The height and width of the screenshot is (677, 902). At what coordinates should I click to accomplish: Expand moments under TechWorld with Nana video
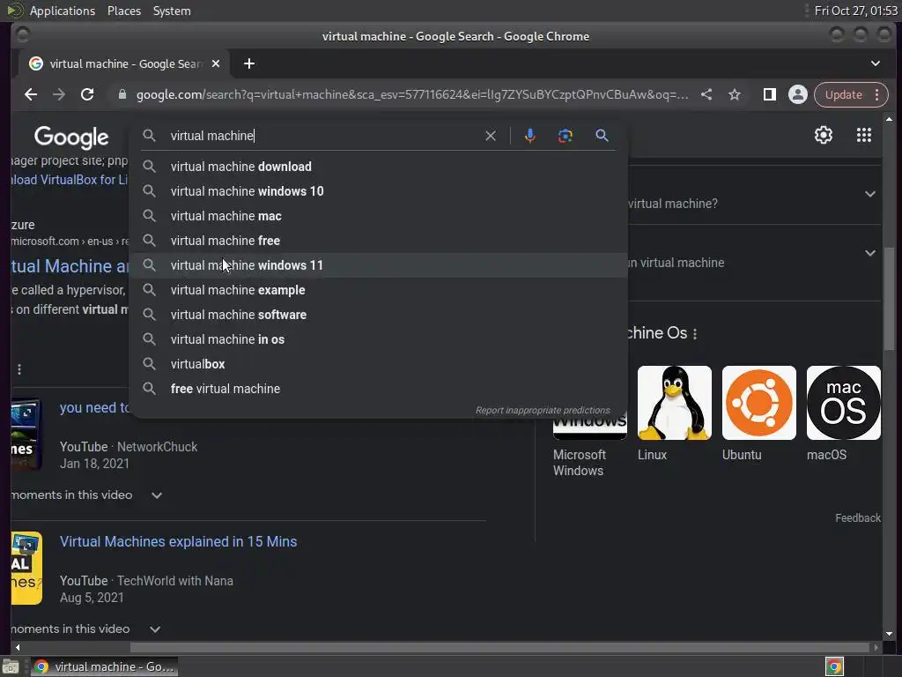coord(155,629)
